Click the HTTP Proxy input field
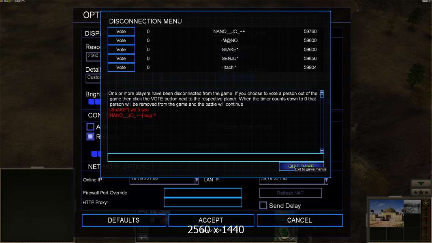 click(203, 202)
